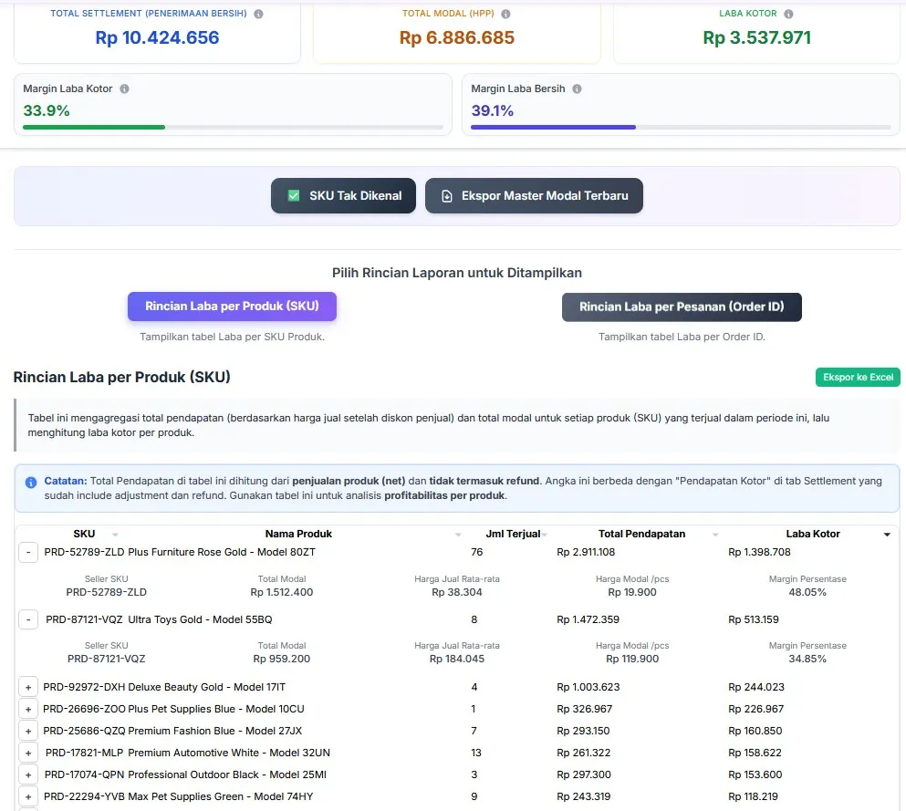The width and height of the screenshot is (906, 811).
Task: Sort by Laba Kotor column arrow
Action: (887, 535)
